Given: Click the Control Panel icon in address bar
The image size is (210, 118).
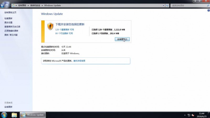Looking at the screenshot, I should pyautogui.click(x=13, y=6).
